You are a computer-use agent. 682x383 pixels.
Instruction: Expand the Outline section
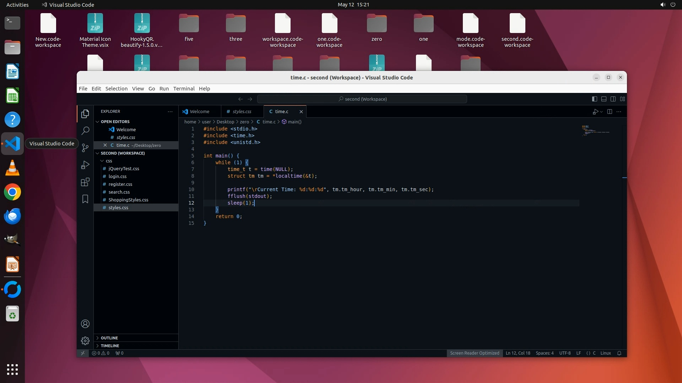pyautogui.click(x=109, y=338)
